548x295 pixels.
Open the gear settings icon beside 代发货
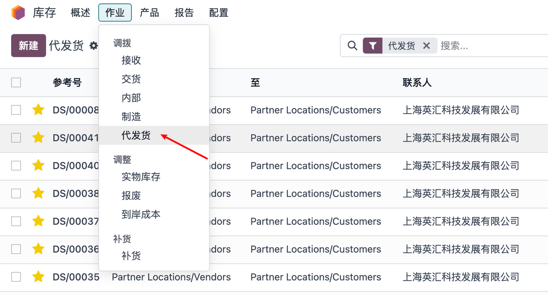pos(93,46)
